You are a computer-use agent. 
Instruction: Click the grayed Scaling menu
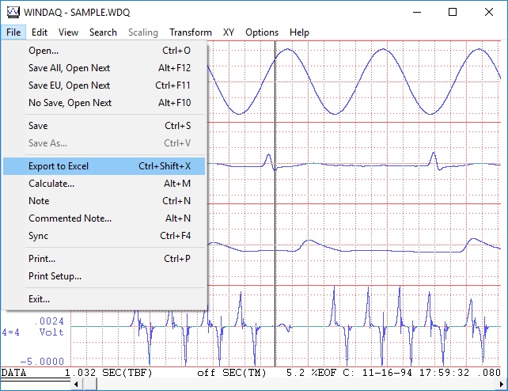click(x=143, y=32)
